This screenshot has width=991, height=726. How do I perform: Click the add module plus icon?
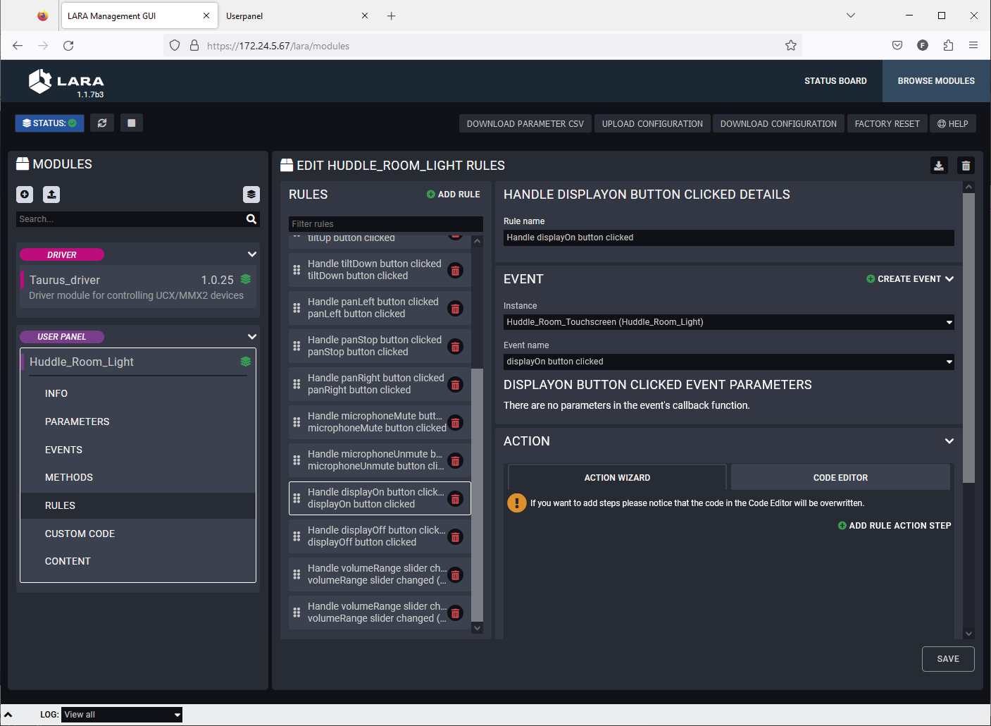coord(25,195)
